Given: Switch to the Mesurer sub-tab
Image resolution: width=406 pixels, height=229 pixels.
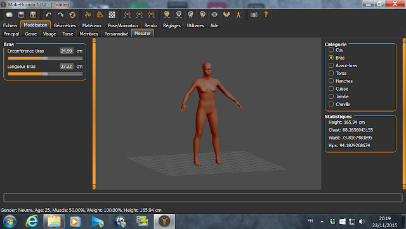Looking at the screenshot, I should (x=142, y=33).
